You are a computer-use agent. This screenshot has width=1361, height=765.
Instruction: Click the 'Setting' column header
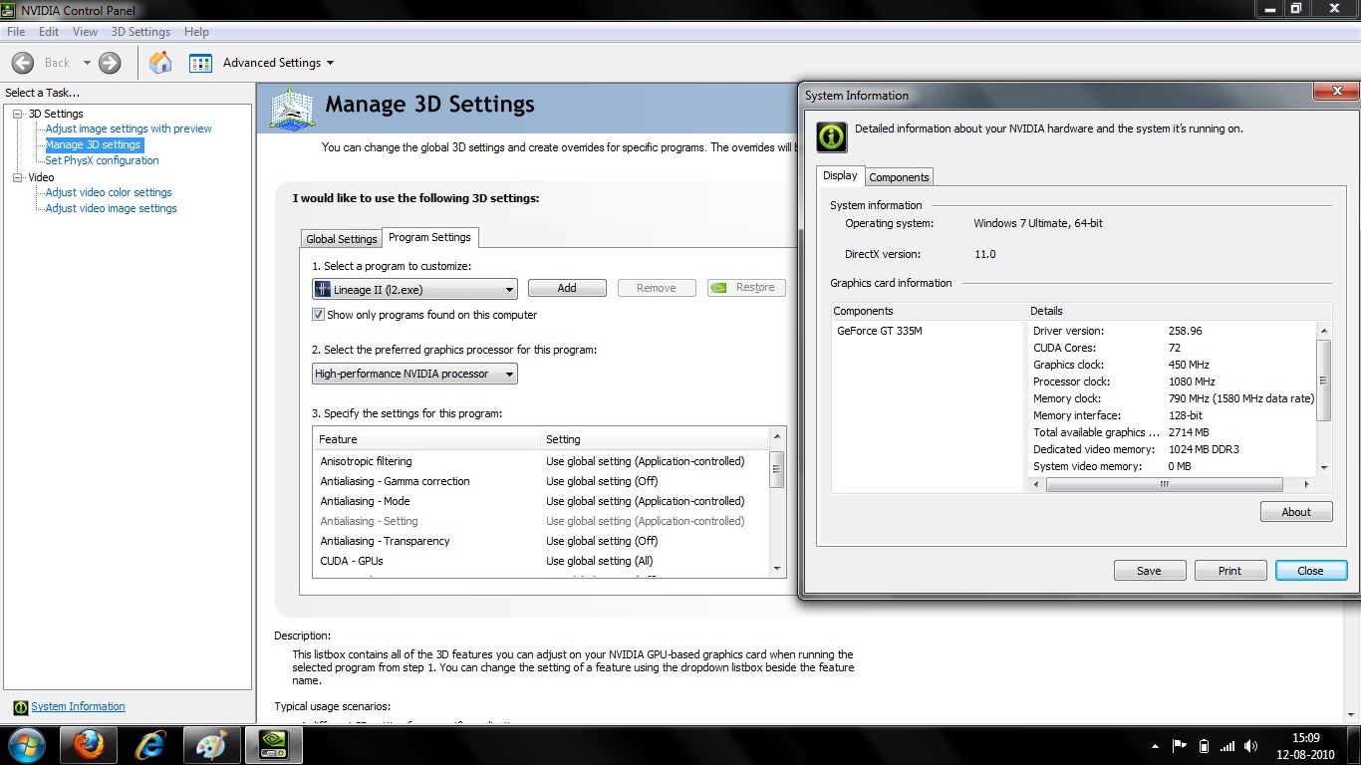655,439
